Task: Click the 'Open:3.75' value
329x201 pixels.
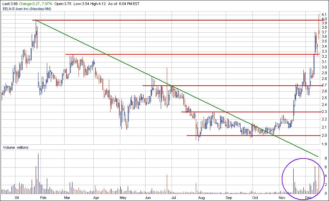Action: click(x=63, y=4)
